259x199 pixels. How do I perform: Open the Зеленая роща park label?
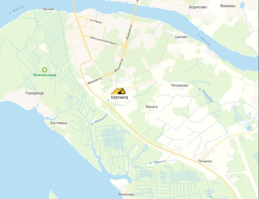click(44, 75)
